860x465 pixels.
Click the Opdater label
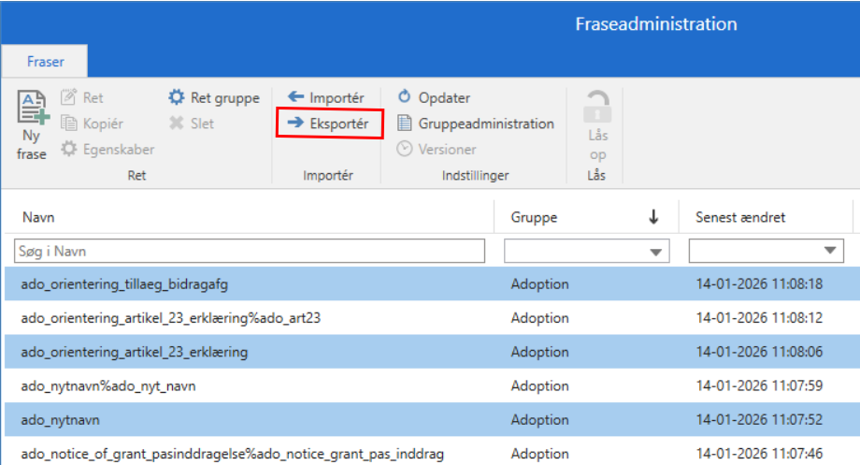pos(444,97)
